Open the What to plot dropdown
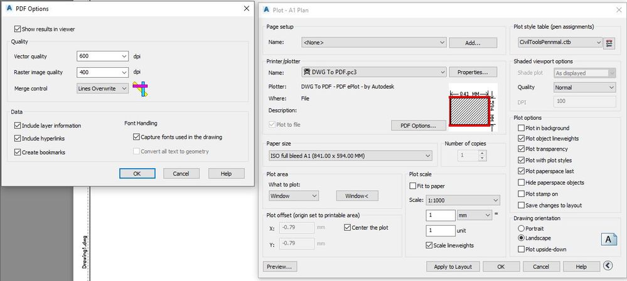 point(294,196)
